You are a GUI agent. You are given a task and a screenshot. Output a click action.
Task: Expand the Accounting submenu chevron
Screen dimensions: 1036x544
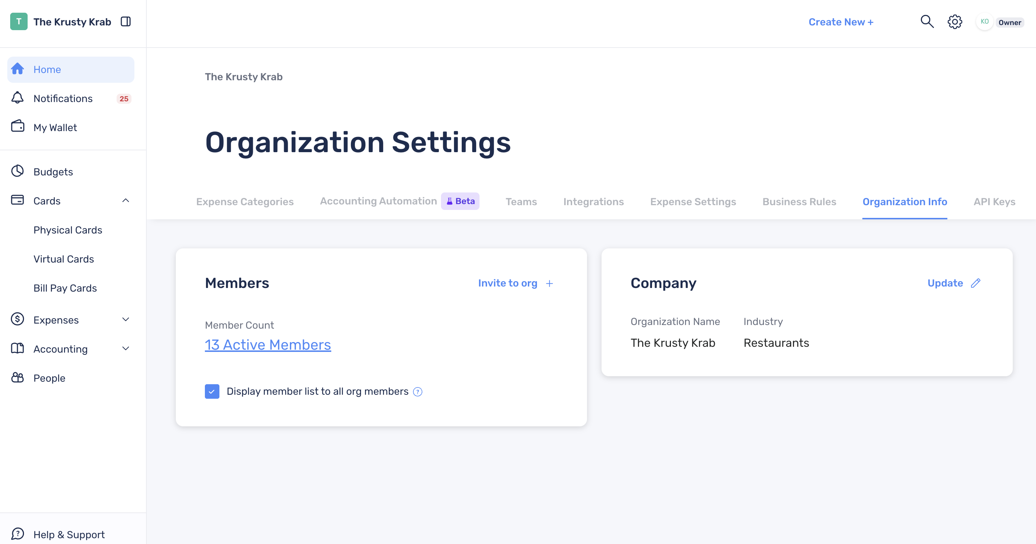[125, 349]
